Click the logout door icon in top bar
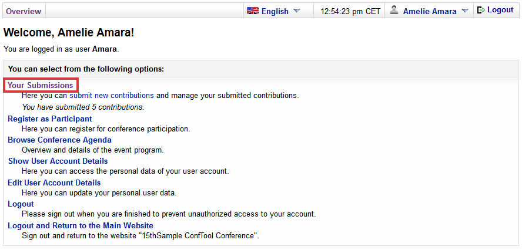The height and width of the screenshot is (250, 522). (481, 11)
